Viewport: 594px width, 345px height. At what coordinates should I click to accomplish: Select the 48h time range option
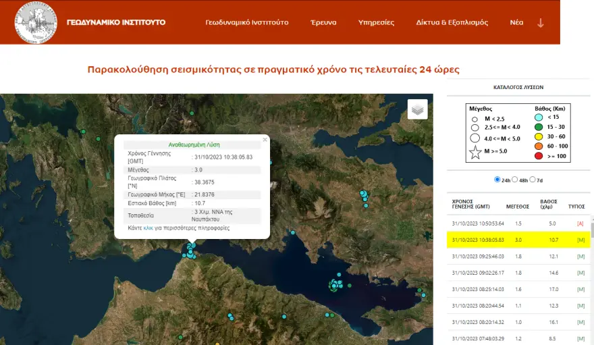tap(515, 180)
